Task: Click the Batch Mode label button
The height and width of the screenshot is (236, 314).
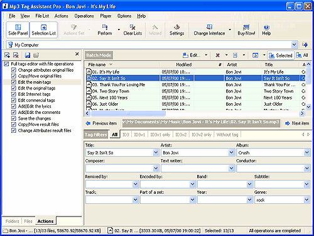Action: pyautogui.click(x=99, y=55)
